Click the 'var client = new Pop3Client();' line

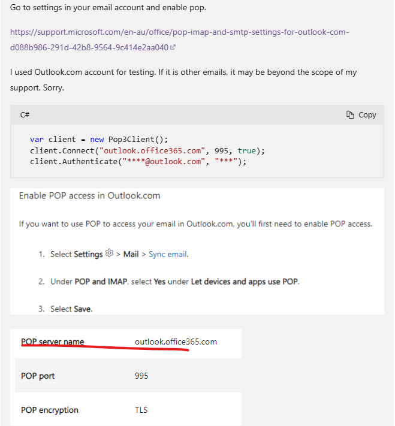(99, 140)
